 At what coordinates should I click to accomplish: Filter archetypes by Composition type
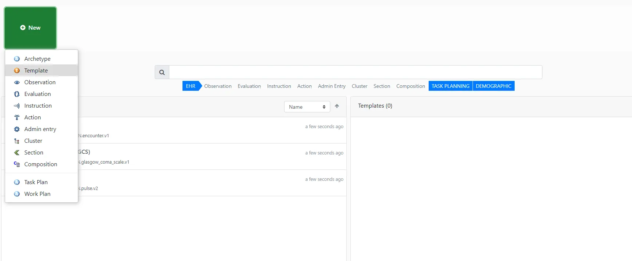[x=410, y=86]
